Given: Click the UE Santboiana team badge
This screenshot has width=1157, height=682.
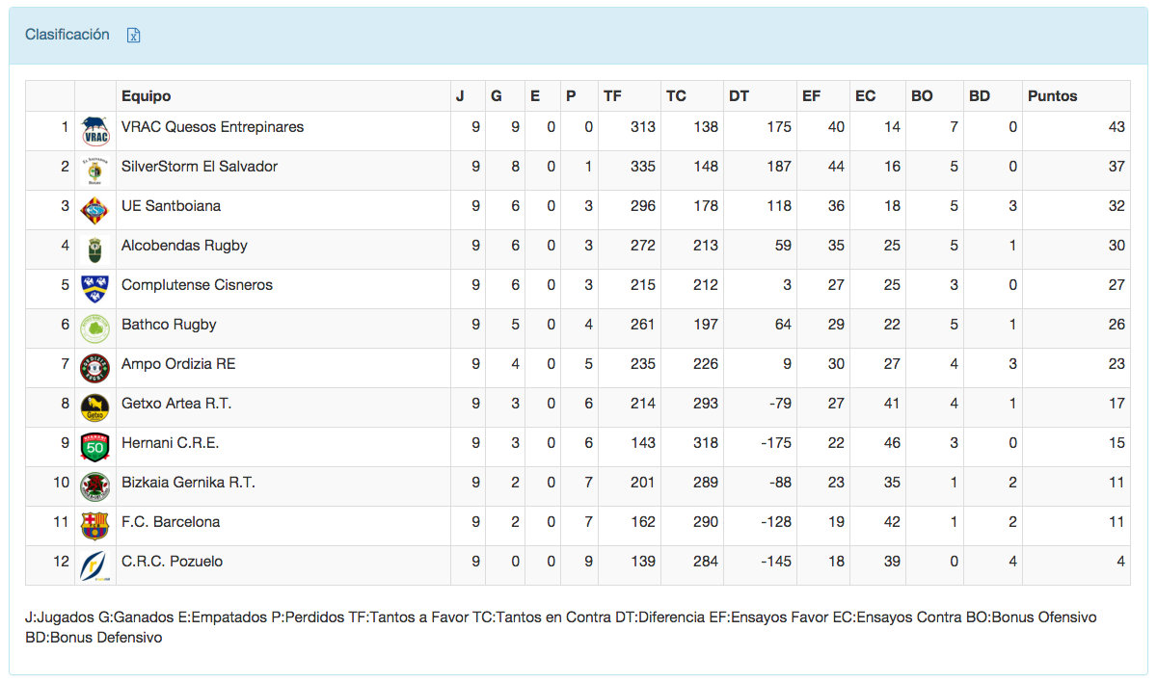Looking at the screenshot, I should [x=94, y=207].
